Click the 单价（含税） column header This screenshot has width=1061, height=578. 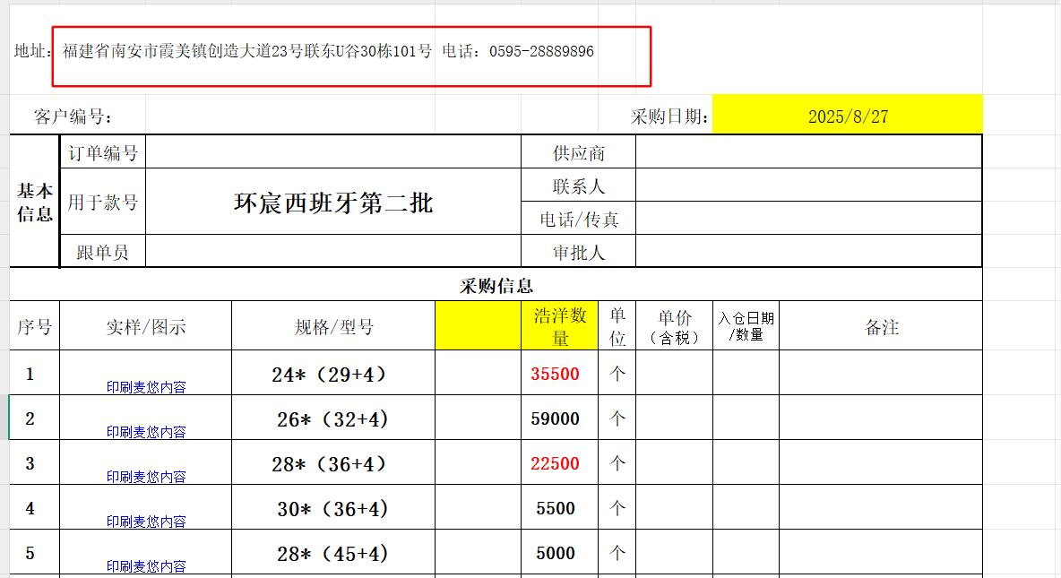pyautogui.click(x=673, y=326)
